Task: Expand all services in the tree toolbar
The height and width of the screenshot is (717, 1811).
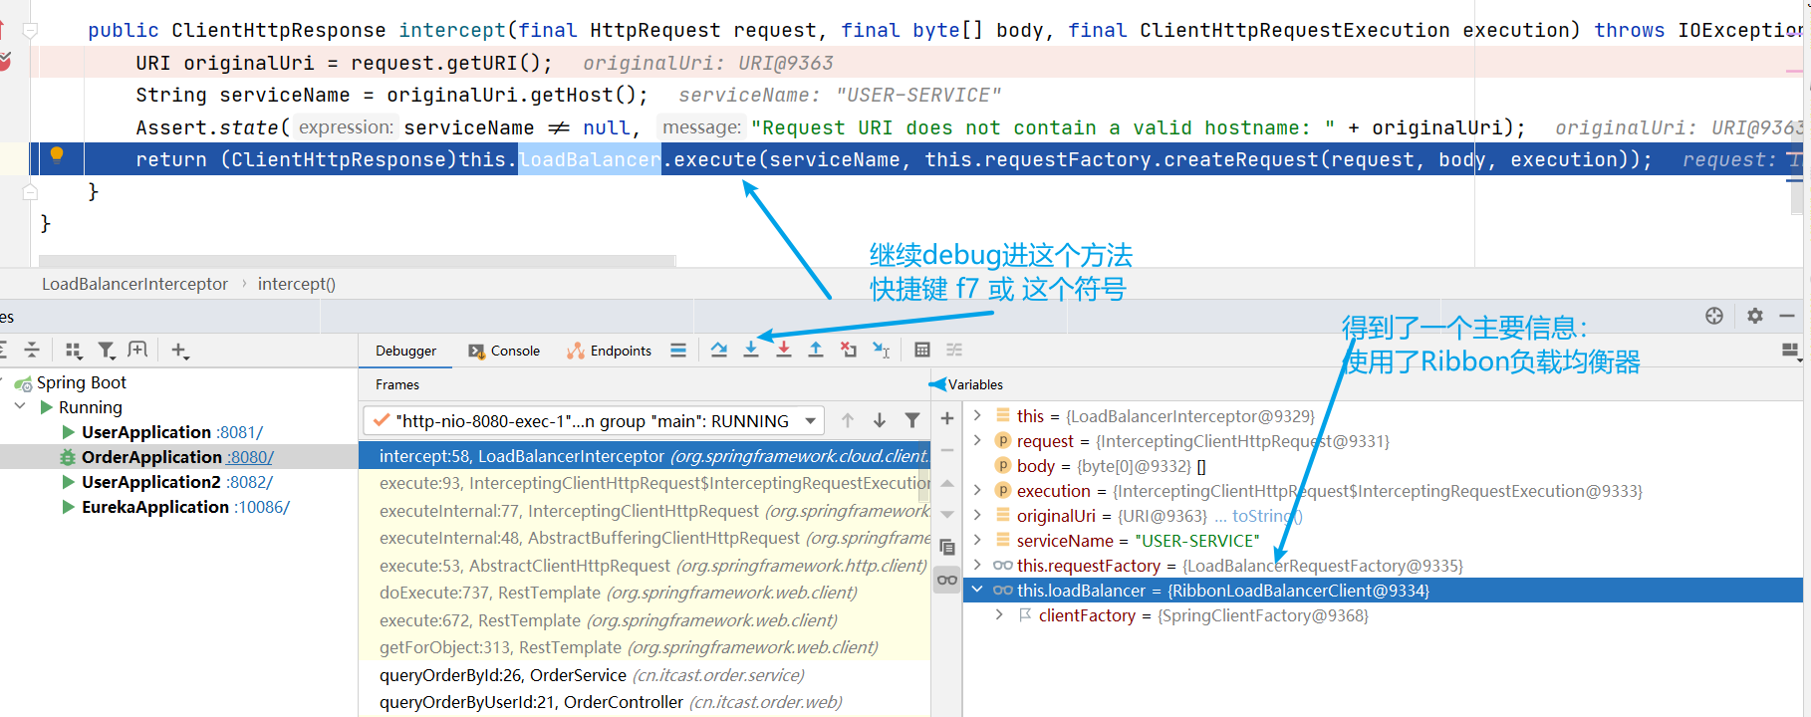Action: (3, 350)
